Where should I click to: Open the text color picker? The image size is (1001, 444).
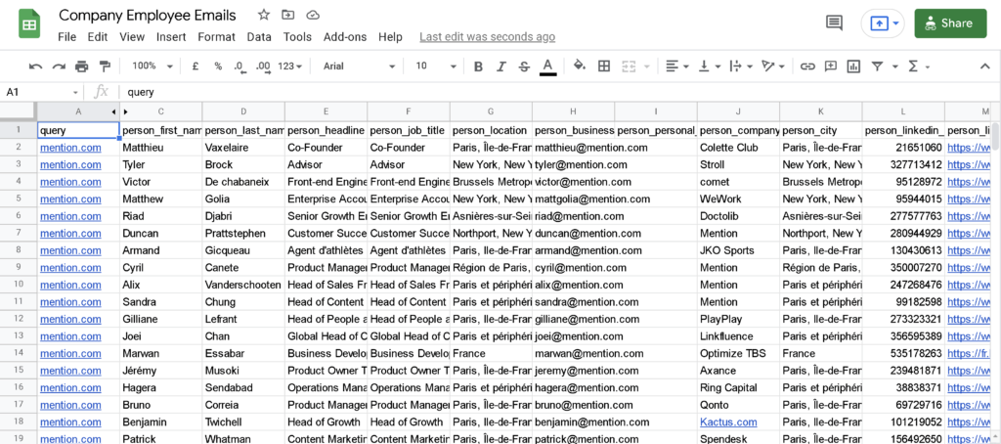[547, 67]
